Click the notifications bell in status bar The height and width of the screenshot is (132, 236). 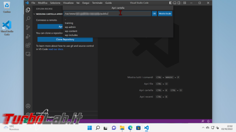208,121
